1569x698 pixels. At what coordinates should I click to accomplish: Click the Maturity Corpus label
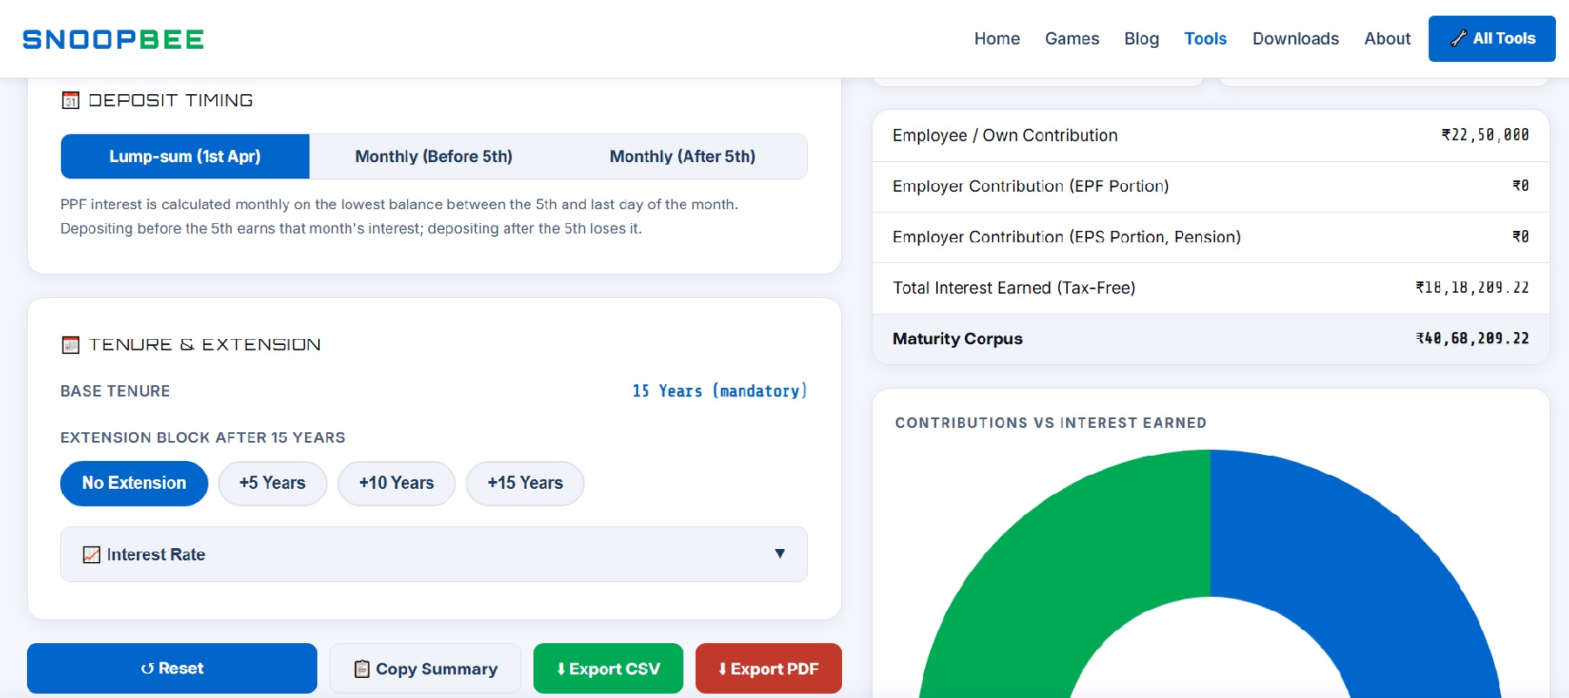[x=958, y=339]
